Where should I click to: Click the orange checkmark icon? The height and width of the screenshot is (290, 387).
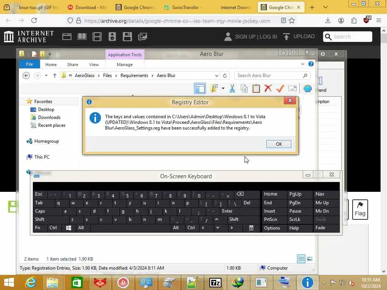[x=280, y=88]
